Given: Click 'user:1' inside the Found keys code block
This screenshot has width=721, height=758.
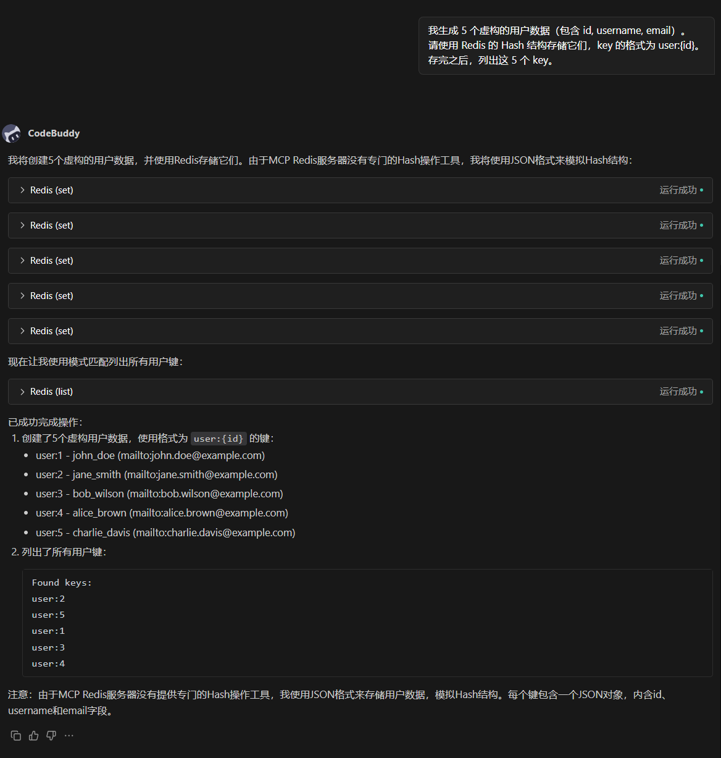Looking at the screenshot, I should point(48,631).
